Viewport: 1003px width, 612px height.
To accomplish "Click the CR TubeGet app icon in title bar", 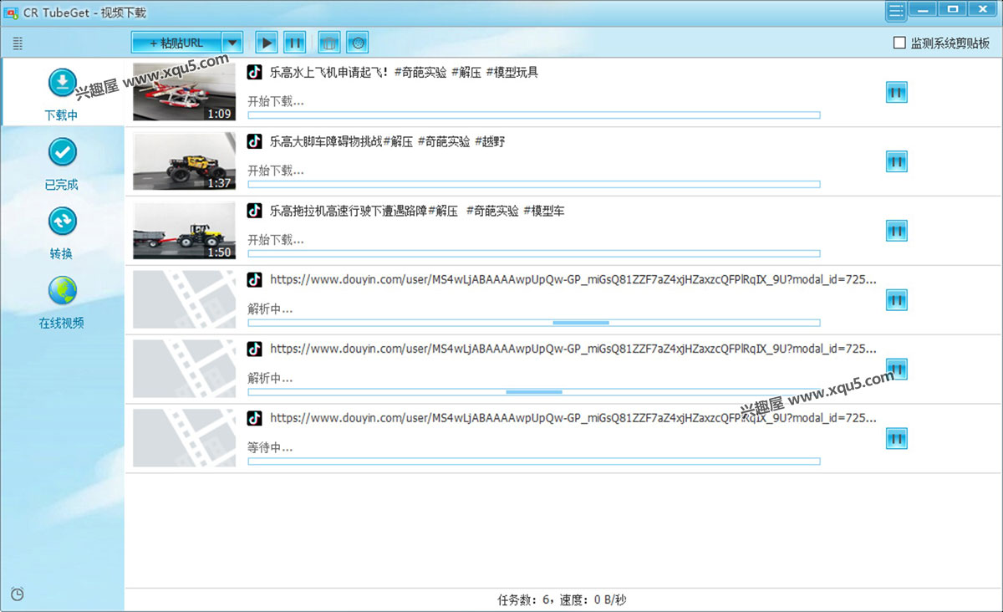I will coord(13,12).
